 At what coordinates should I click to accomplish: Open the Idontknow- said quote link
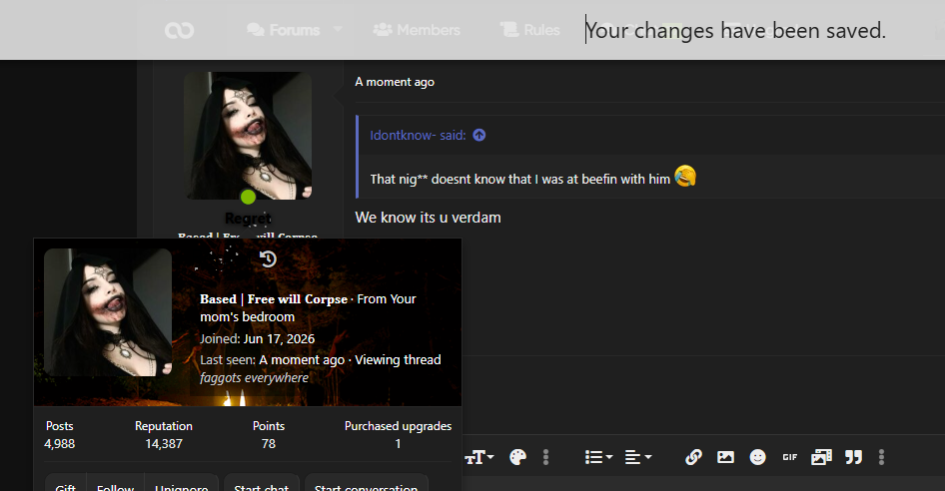click(418, 135)
